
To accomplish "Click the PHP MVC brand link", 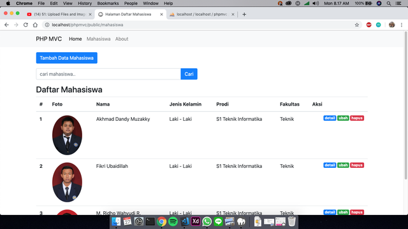I will pos(49,39).
